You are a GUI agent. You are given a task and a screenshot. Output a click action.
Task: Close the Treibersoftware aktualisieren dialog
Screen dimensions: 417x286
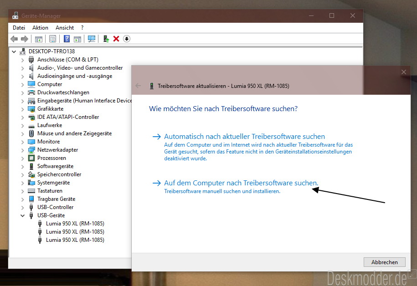tap(404, 72)
